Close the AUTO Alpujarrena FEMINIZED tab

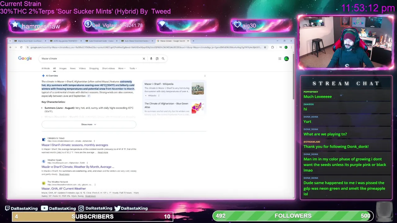click(x=81, y=41)
